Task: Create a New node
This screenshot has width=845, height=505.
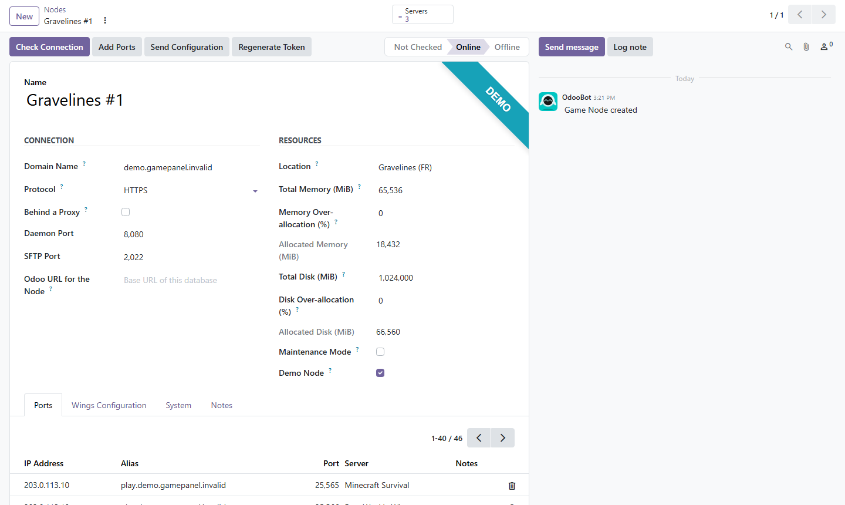Action: pyautogui.click(x=25, y=16)
